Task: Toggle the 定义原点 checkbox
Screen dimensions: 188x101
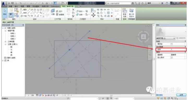Action: pos(172,58)
